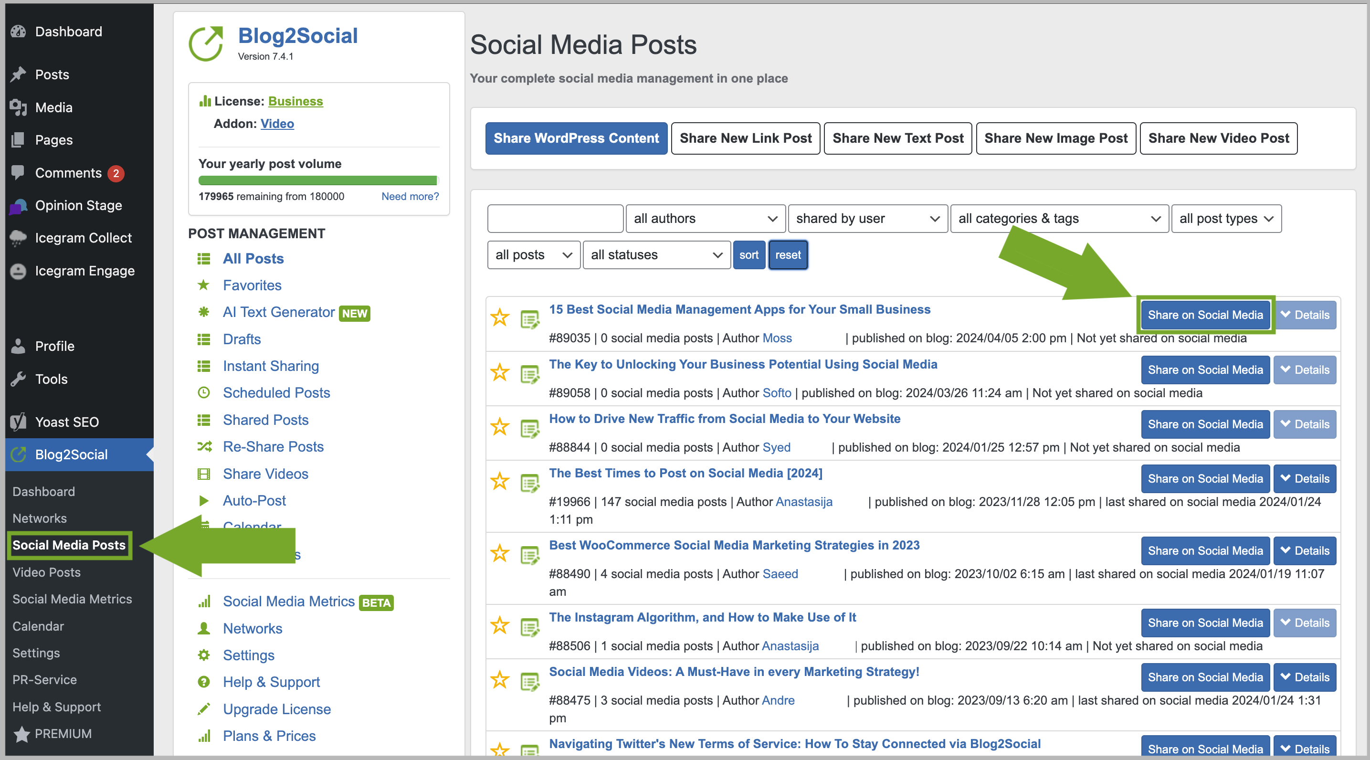Click the Comments speech bubble icon
This screenshot has height=760, width=1370.
tap(18, 172)
